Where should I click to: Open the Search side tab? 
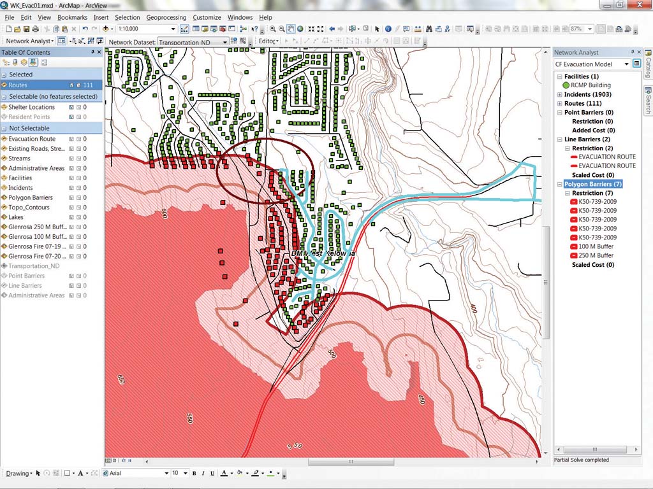click(x=648, y=100)
